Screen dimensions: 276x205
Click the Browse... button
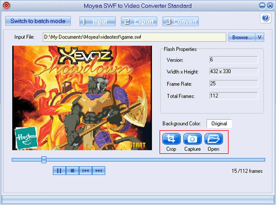click(242, 37)
